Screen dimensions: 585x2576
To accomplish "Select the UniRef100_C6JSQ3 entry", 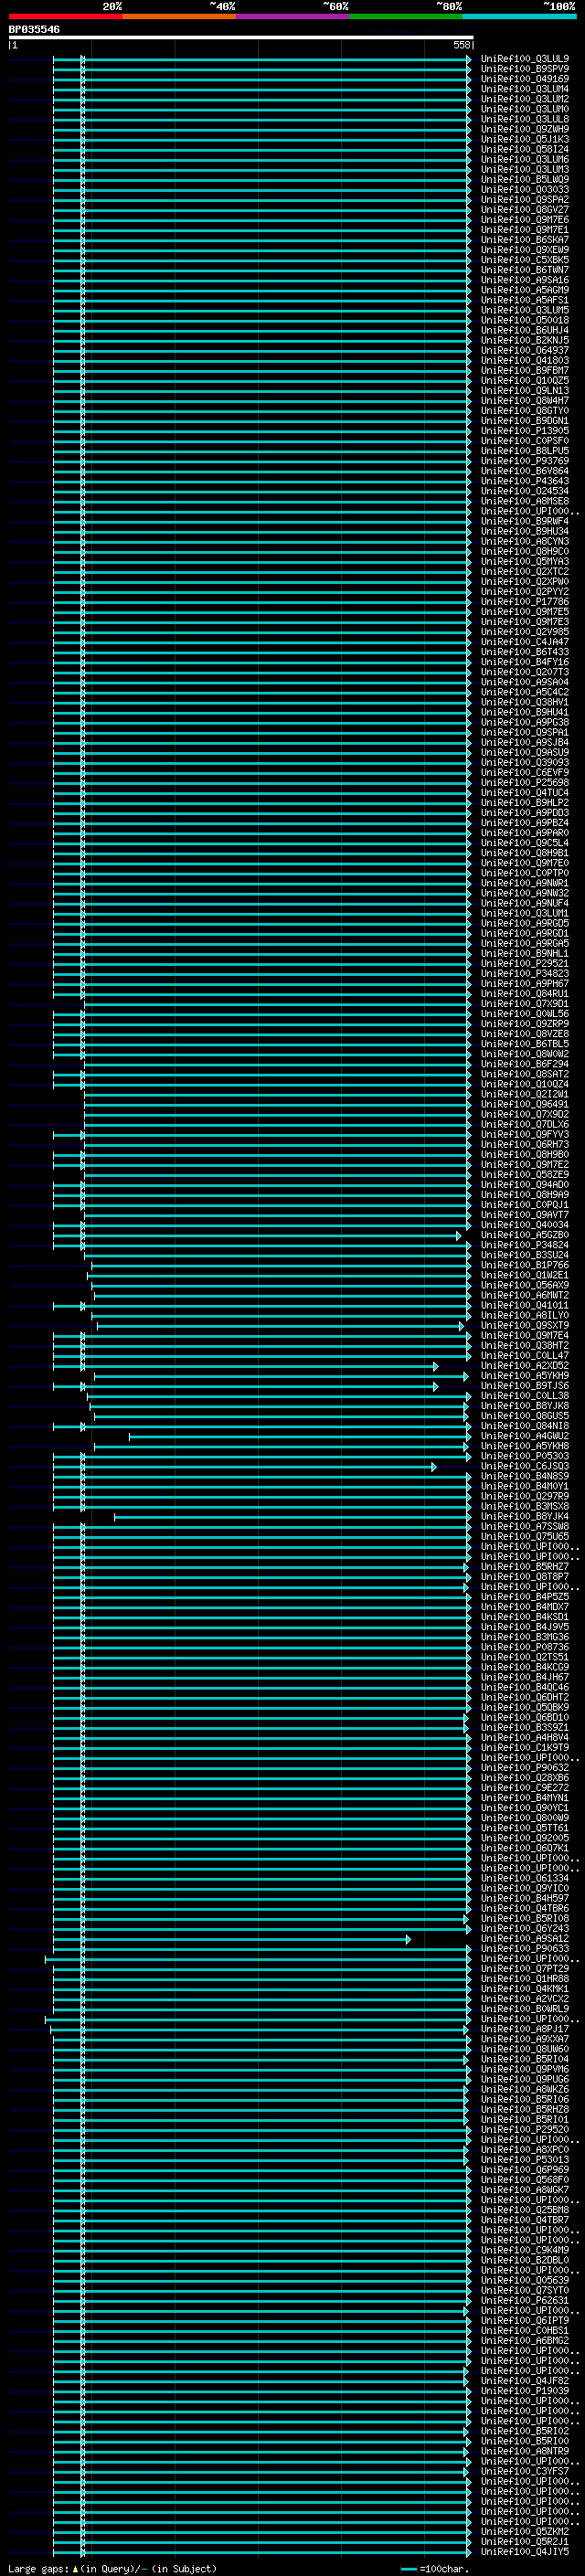I will click(x=525, y=1466).
